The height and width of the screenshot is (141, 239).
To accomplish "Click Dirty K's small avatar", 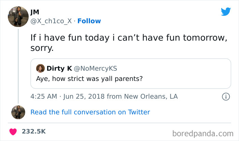I will pyautogui.click(x=40, y=68).
